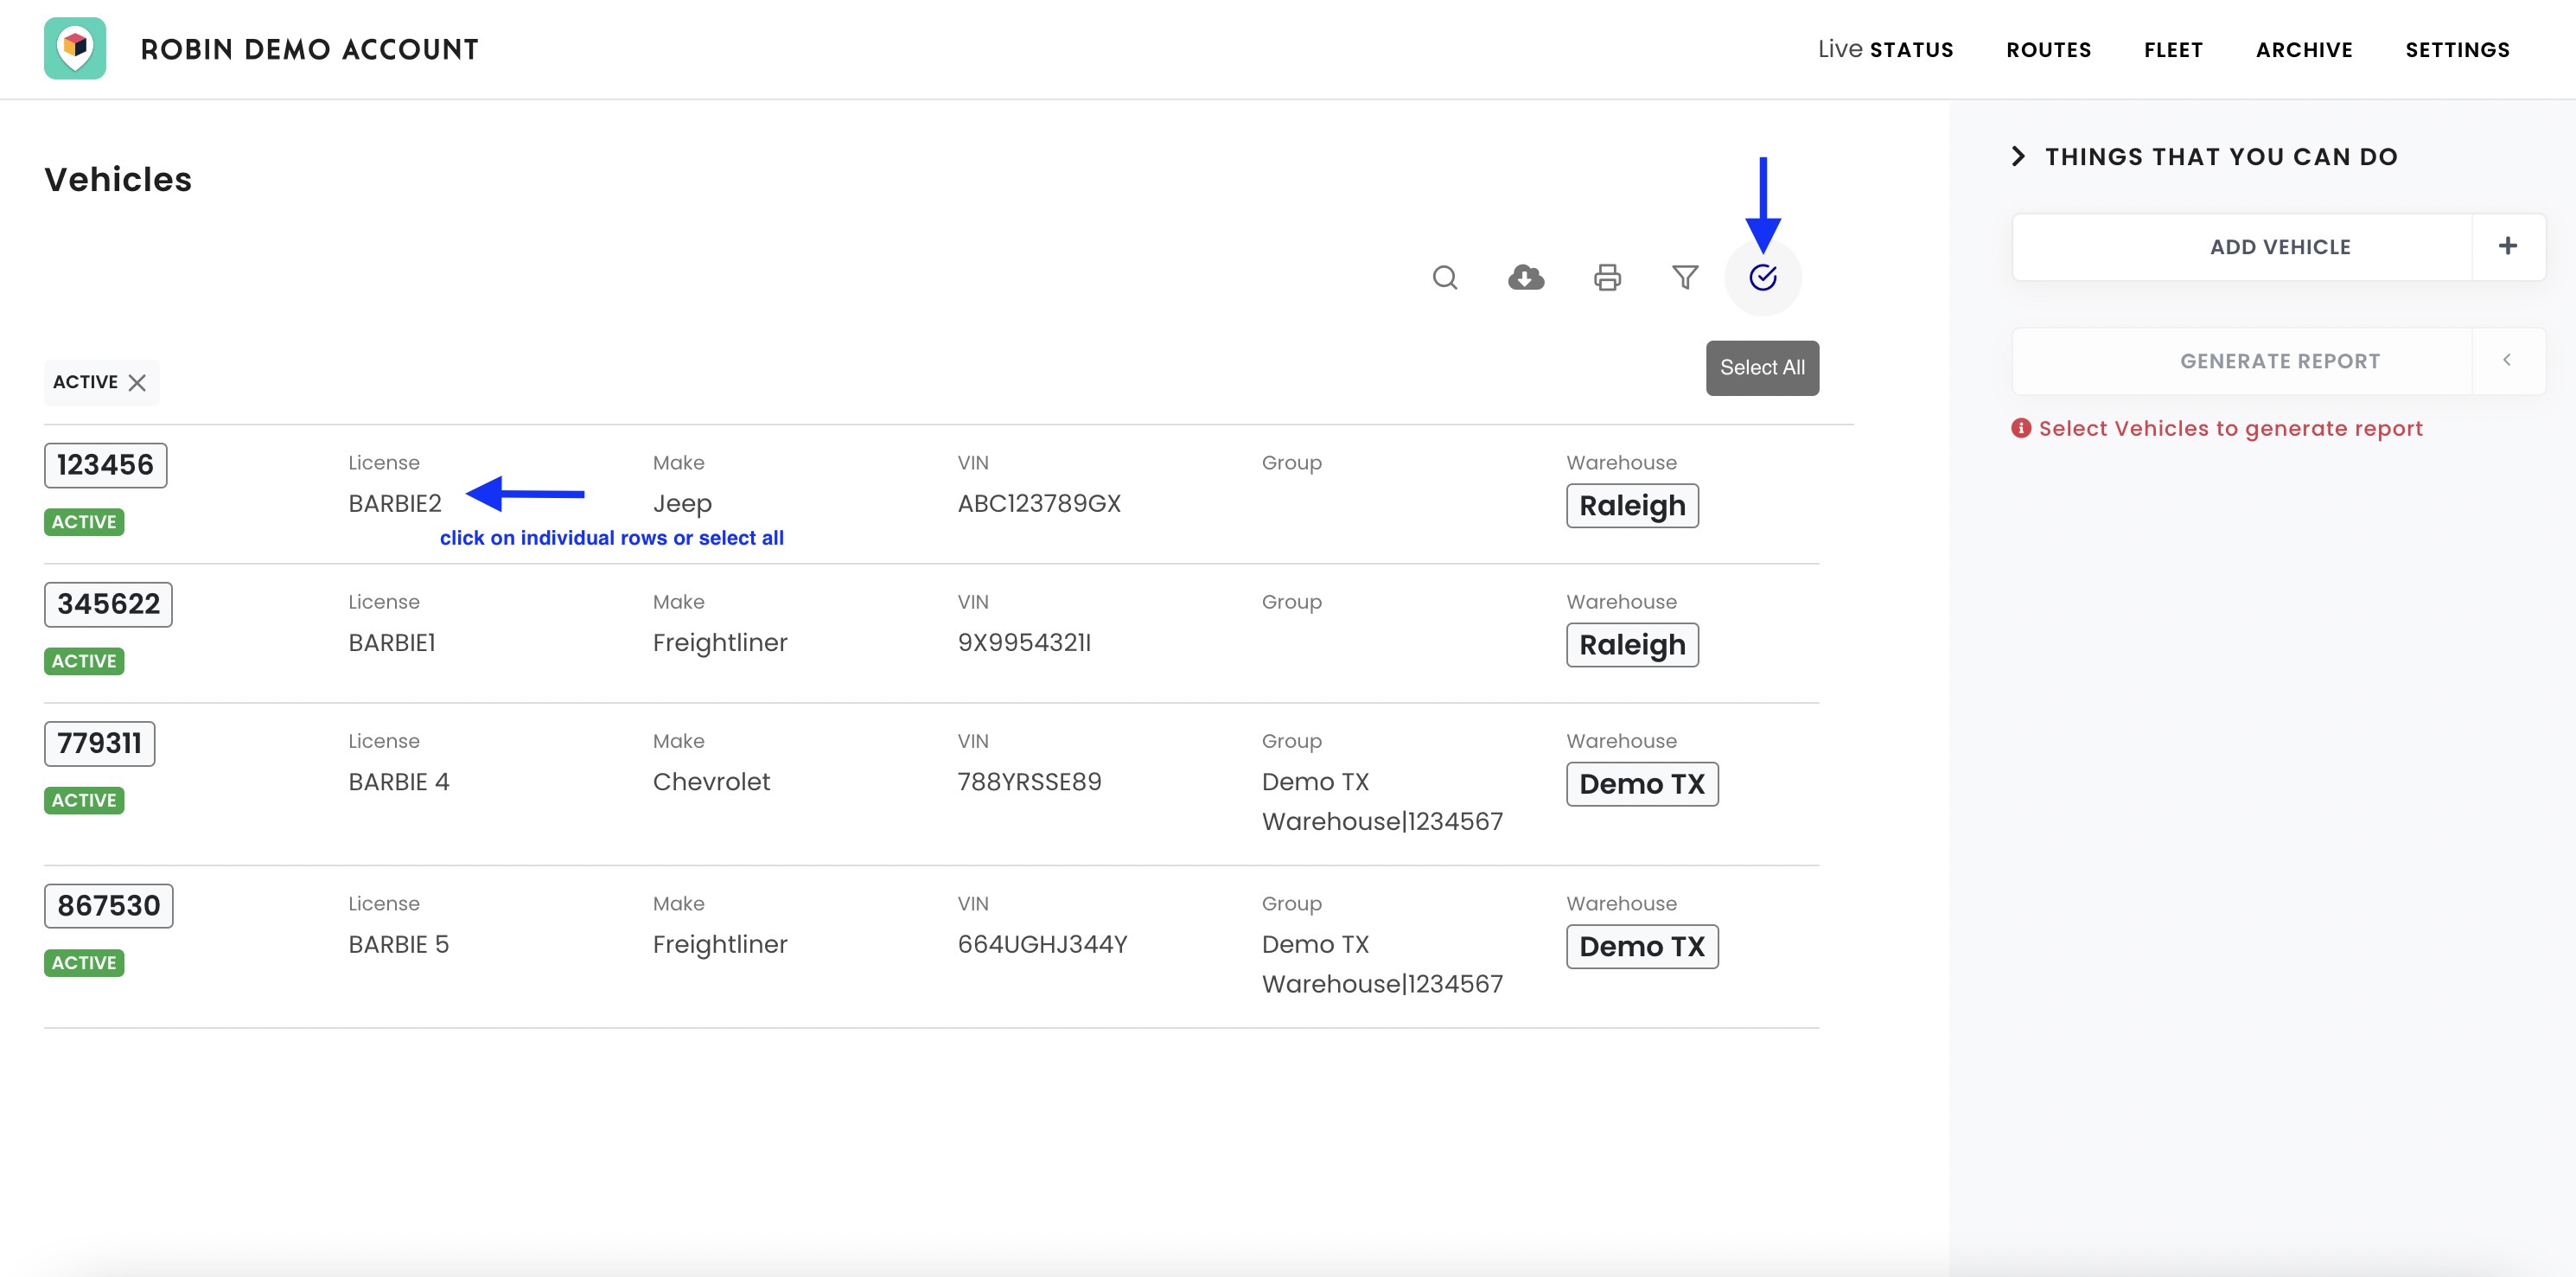Select the BARBIE1 Freightliner row
Screen dimensions: 2576x1277
pyautogui.click(x=719, y=642)
